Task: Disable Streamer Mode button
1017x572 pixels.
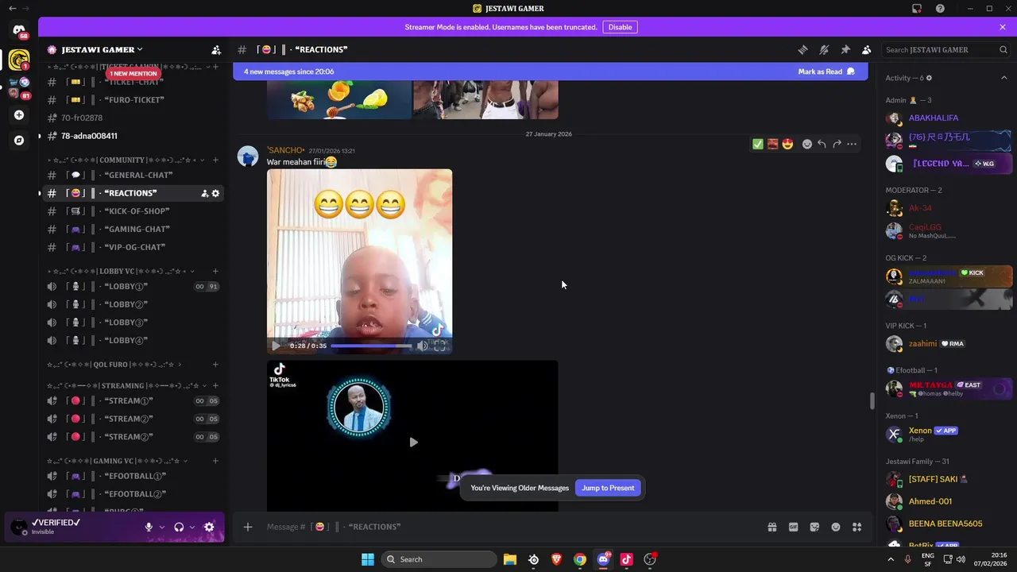Action: [620, 27]
